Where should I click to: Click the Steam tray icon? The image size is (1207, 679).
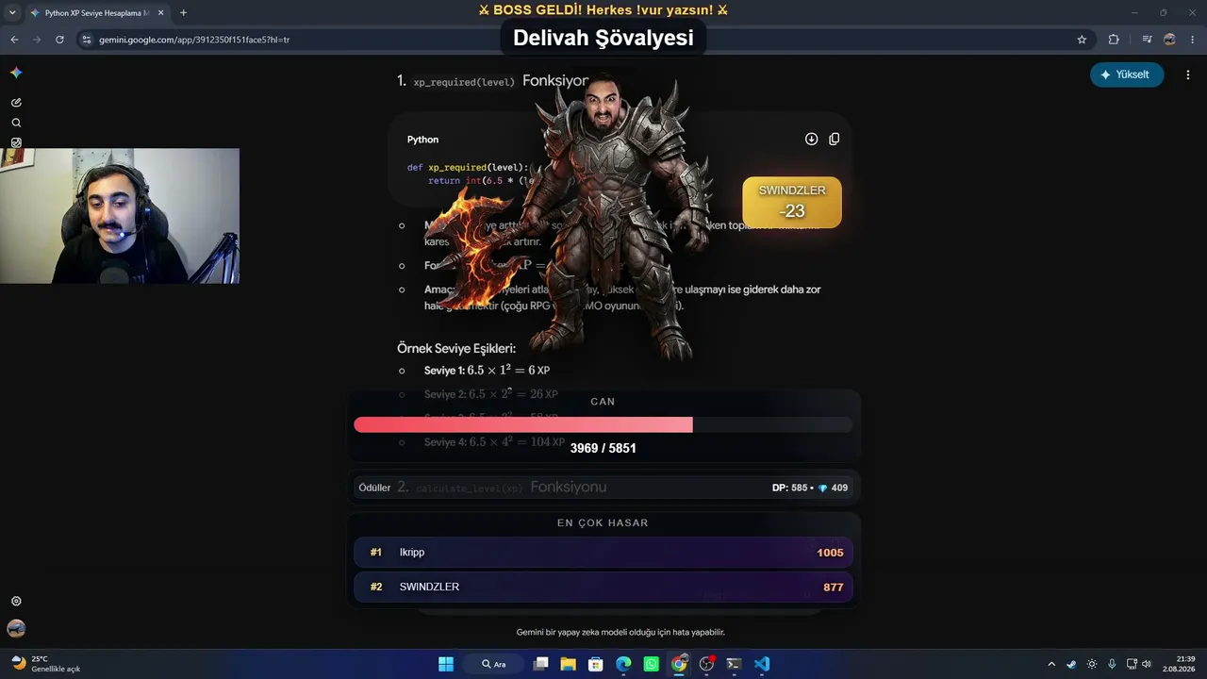click(1071, 664)
